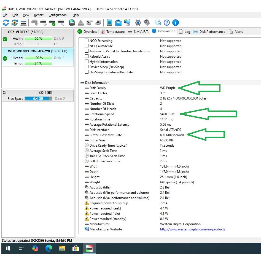261x261 pixels.
Task: Click the blue envelope email icon
Action: [118, 23]
